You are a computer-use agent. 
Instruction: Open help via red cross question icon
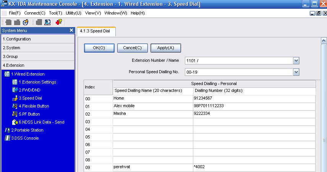[59, 22]
